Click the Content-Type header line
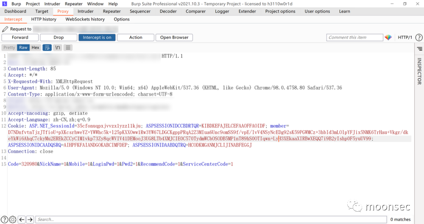The height and width of the screenshot is (224, 424). [x=90, y=94]
